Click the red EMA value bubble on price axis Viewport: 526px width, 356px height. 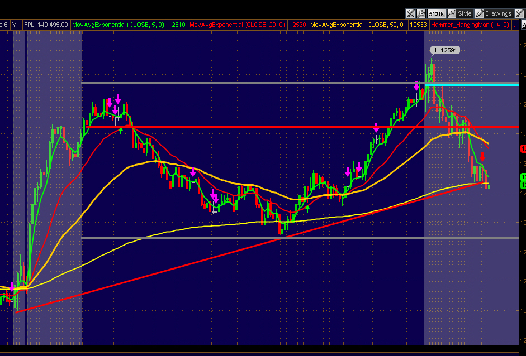523,148
